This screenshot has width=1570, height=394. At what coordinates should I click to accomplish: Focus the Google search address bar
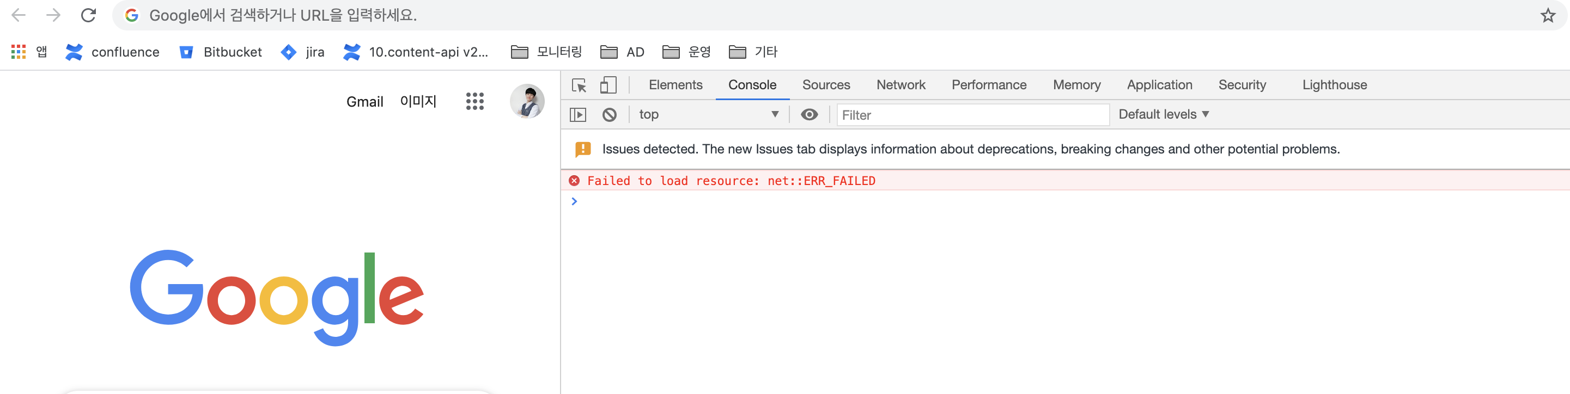click(839, 15)
